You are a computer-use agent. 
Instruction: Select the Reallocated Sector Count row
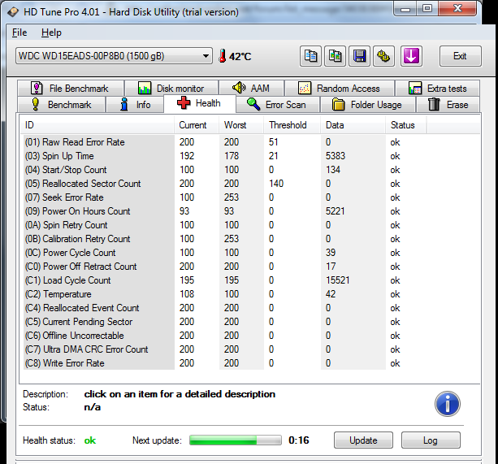[83, 184]
